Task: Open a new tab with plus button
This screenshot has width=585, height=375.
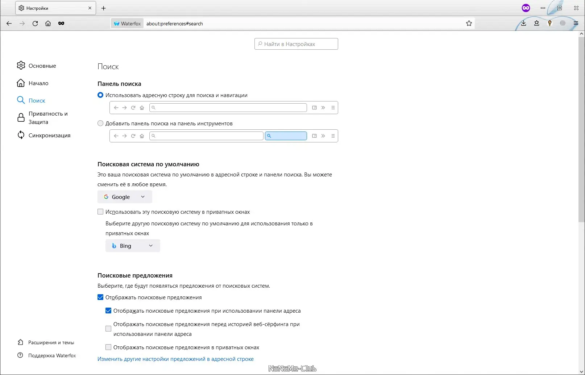Action: tap(104, 8)
